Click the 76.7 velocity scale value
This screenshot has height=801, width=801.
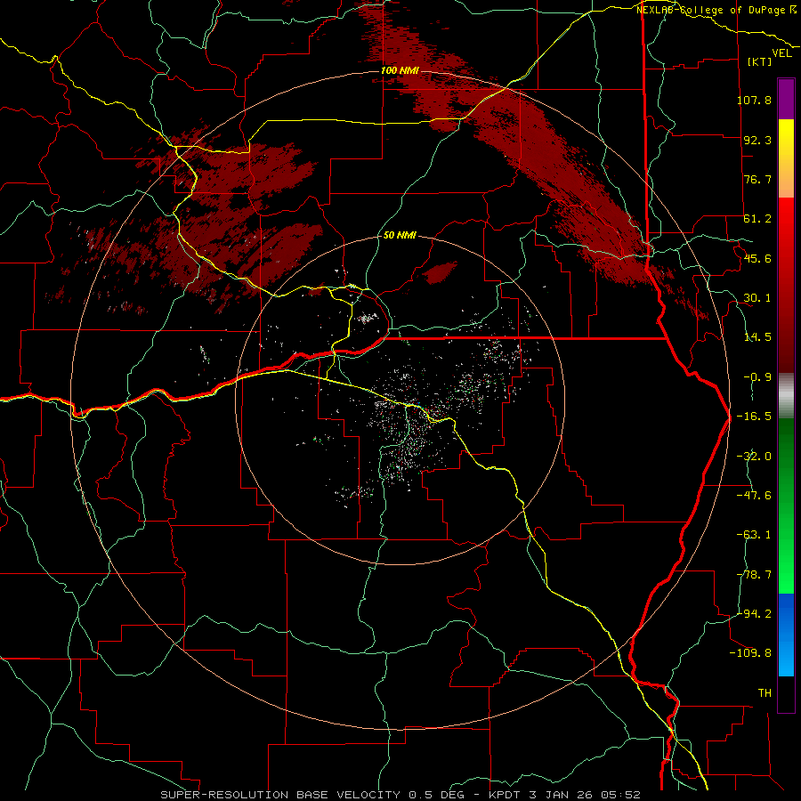point(757,179)
